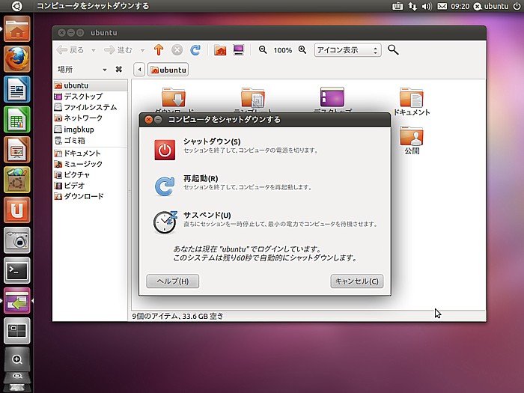Click the キャンセル(C) button
The height and width of the screenshot is (393, 524).
pyautogui.click(x=357, y=281)
